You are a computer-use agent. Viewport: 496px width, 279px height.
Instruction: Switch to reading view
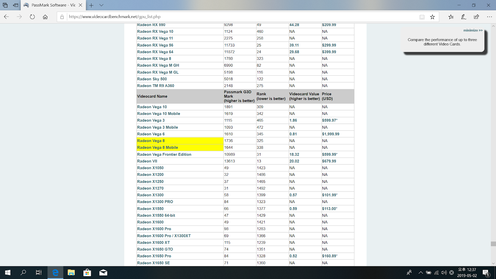(422, 17)
